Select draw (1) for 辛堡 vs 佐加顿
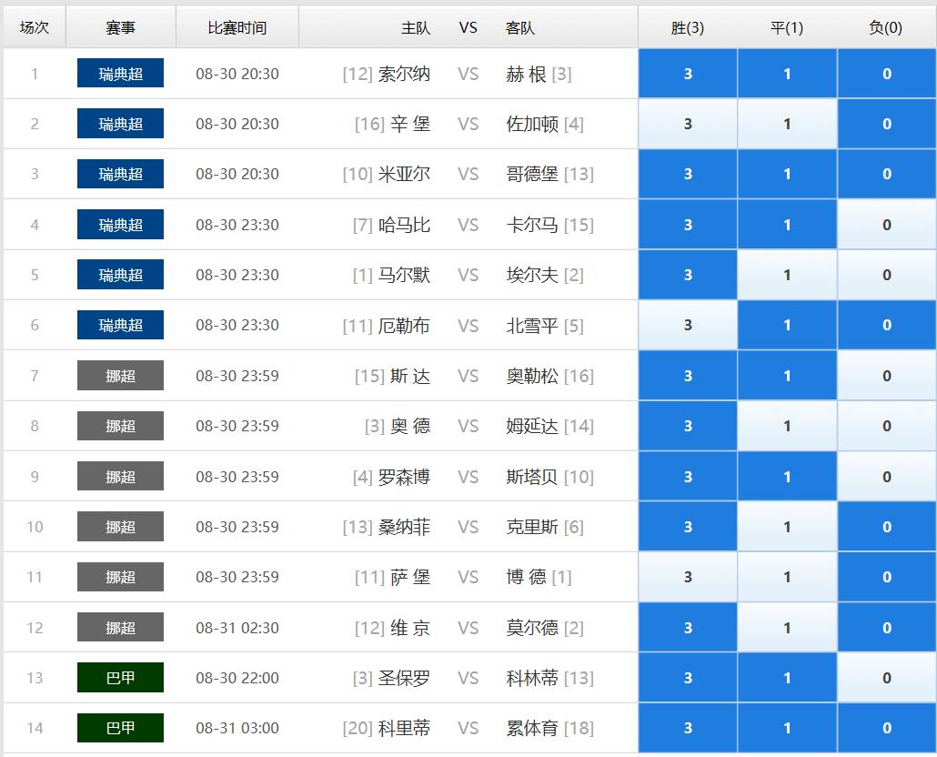This screenshot has width=937, height=757. point(787,124)
